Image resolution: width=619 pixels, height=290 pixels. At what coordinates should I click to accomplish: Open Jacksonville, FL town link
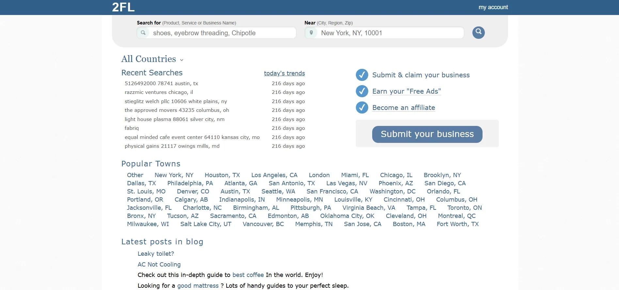[x=149, y=208]
